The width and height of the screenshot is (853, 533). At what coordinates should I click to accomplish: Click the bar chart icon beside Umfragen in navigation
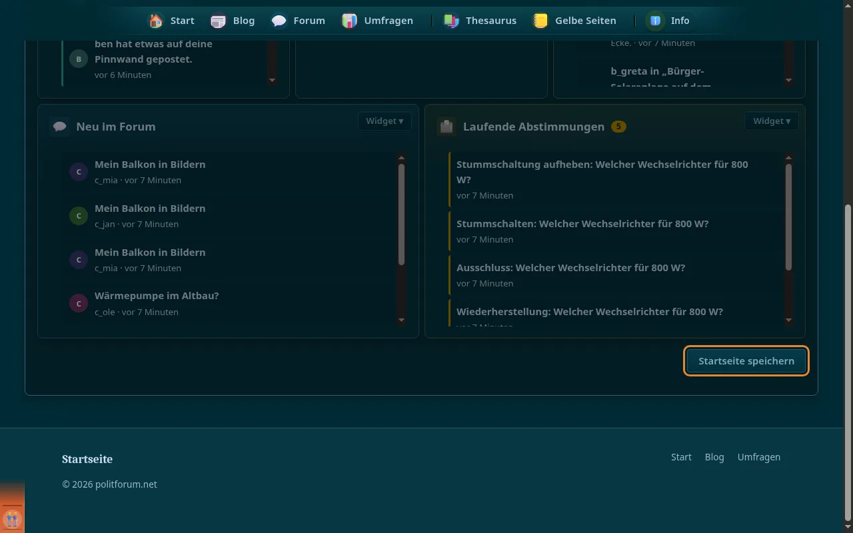click(349, 21)
